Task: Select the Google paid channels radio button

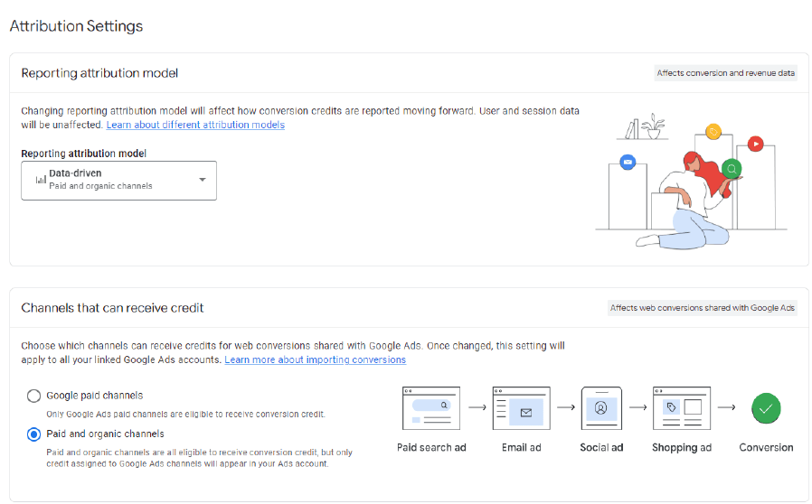Action: (33, 396)
